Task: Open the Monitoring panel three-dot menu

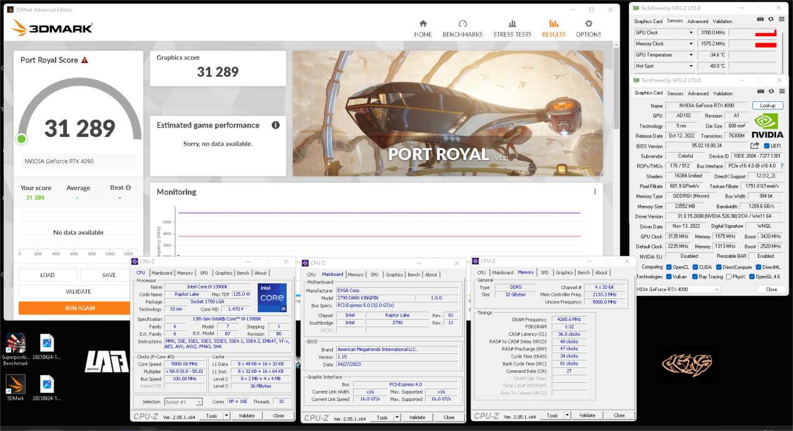Action: click(595, 192)
